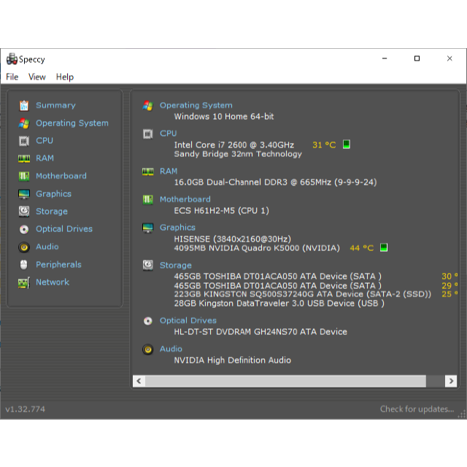Image resolution: width=467 pixels, height=467 pixels.
Task: Click the Speccy app icon in title bar
Action: pos(12,59)
